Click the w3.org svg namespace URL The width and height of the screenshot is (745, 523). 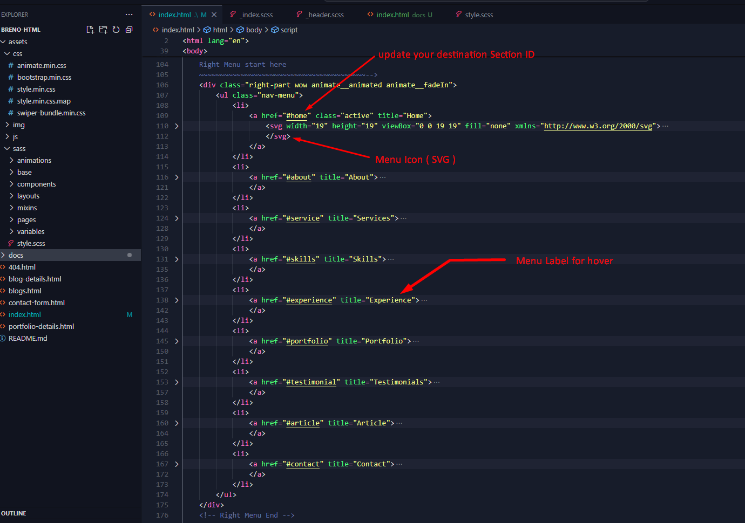(x=598, y=126)
